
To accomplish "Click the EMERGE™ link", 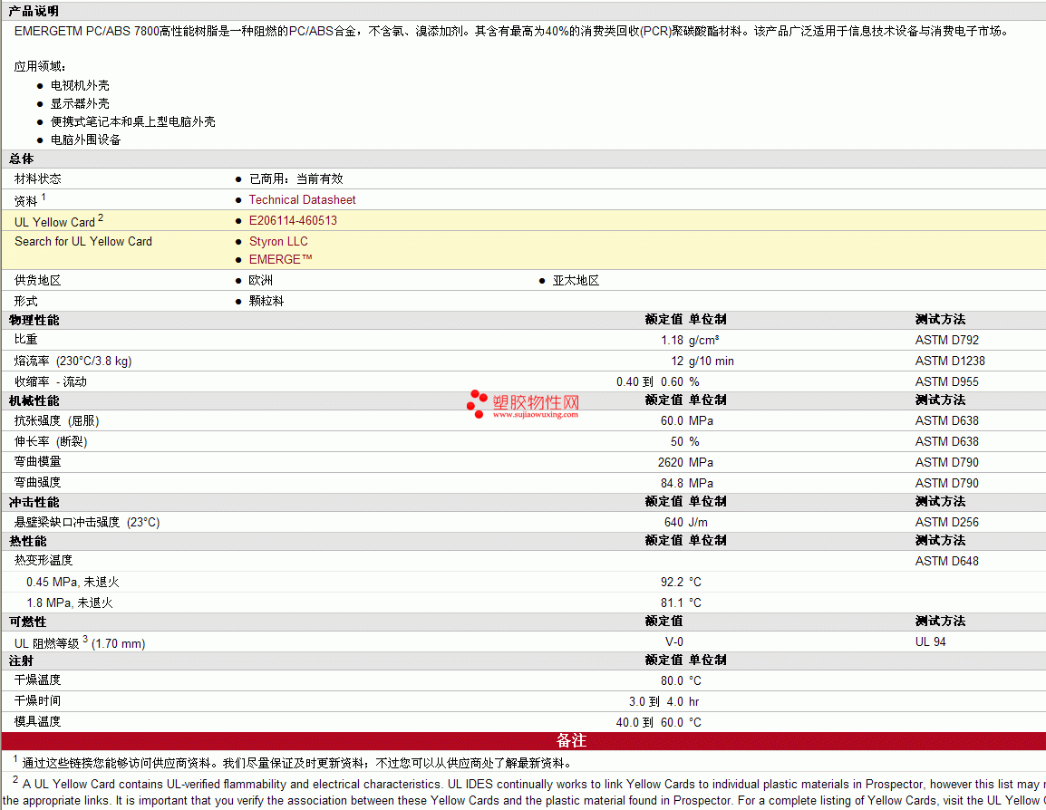I will point(280,259).
